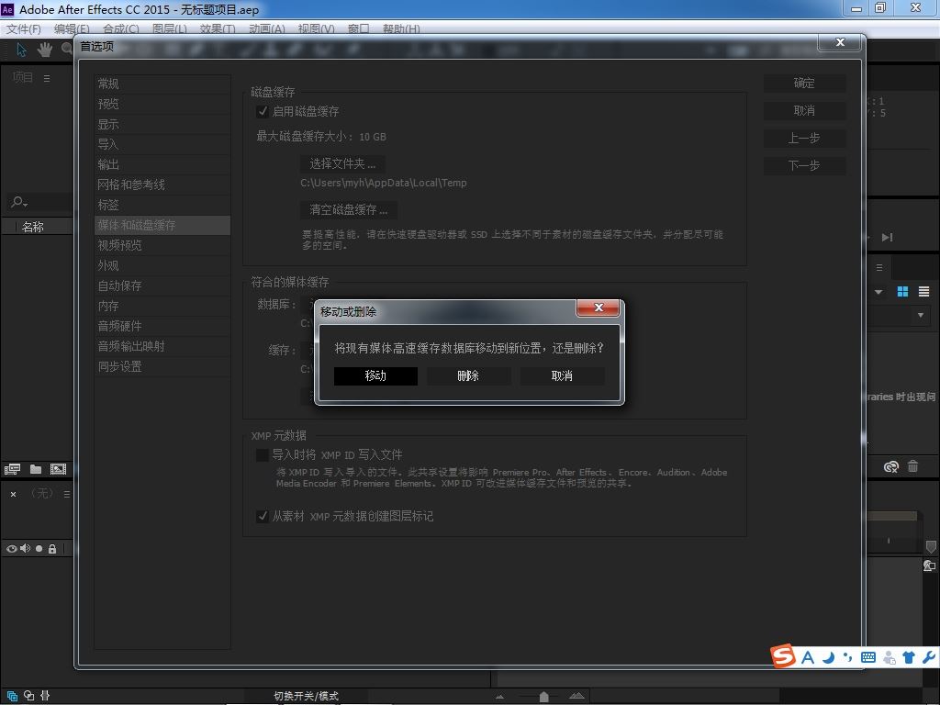
Task: Click the 10 GB cache size value
Action: click(373, 137)
